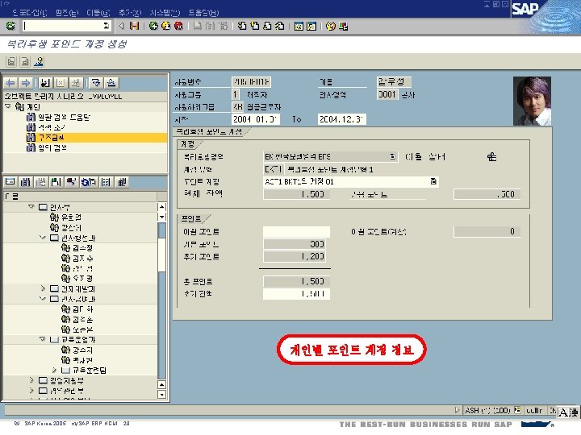Click the green Back icon
Viewport: 581px width, 435px height.
[x=153, y=26]
